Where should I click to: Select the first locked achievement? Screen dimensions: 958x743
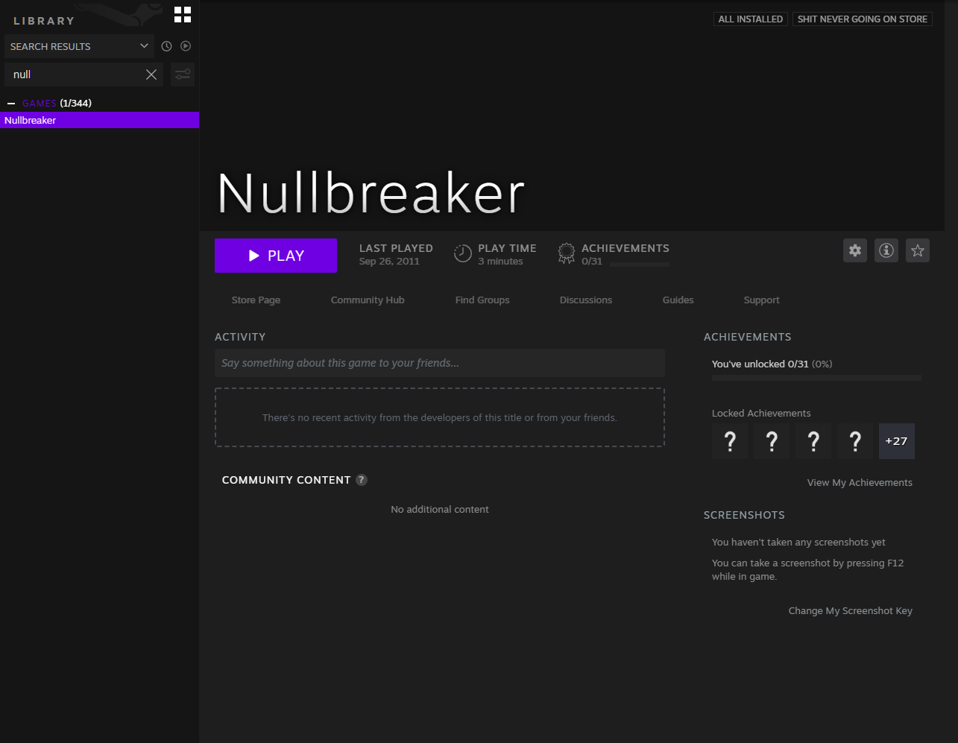[x=730, y=441]
